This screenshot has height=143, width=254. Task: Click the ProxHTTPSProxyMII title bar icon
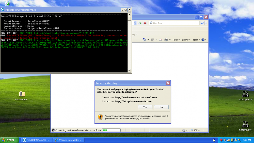coord(3,10)
